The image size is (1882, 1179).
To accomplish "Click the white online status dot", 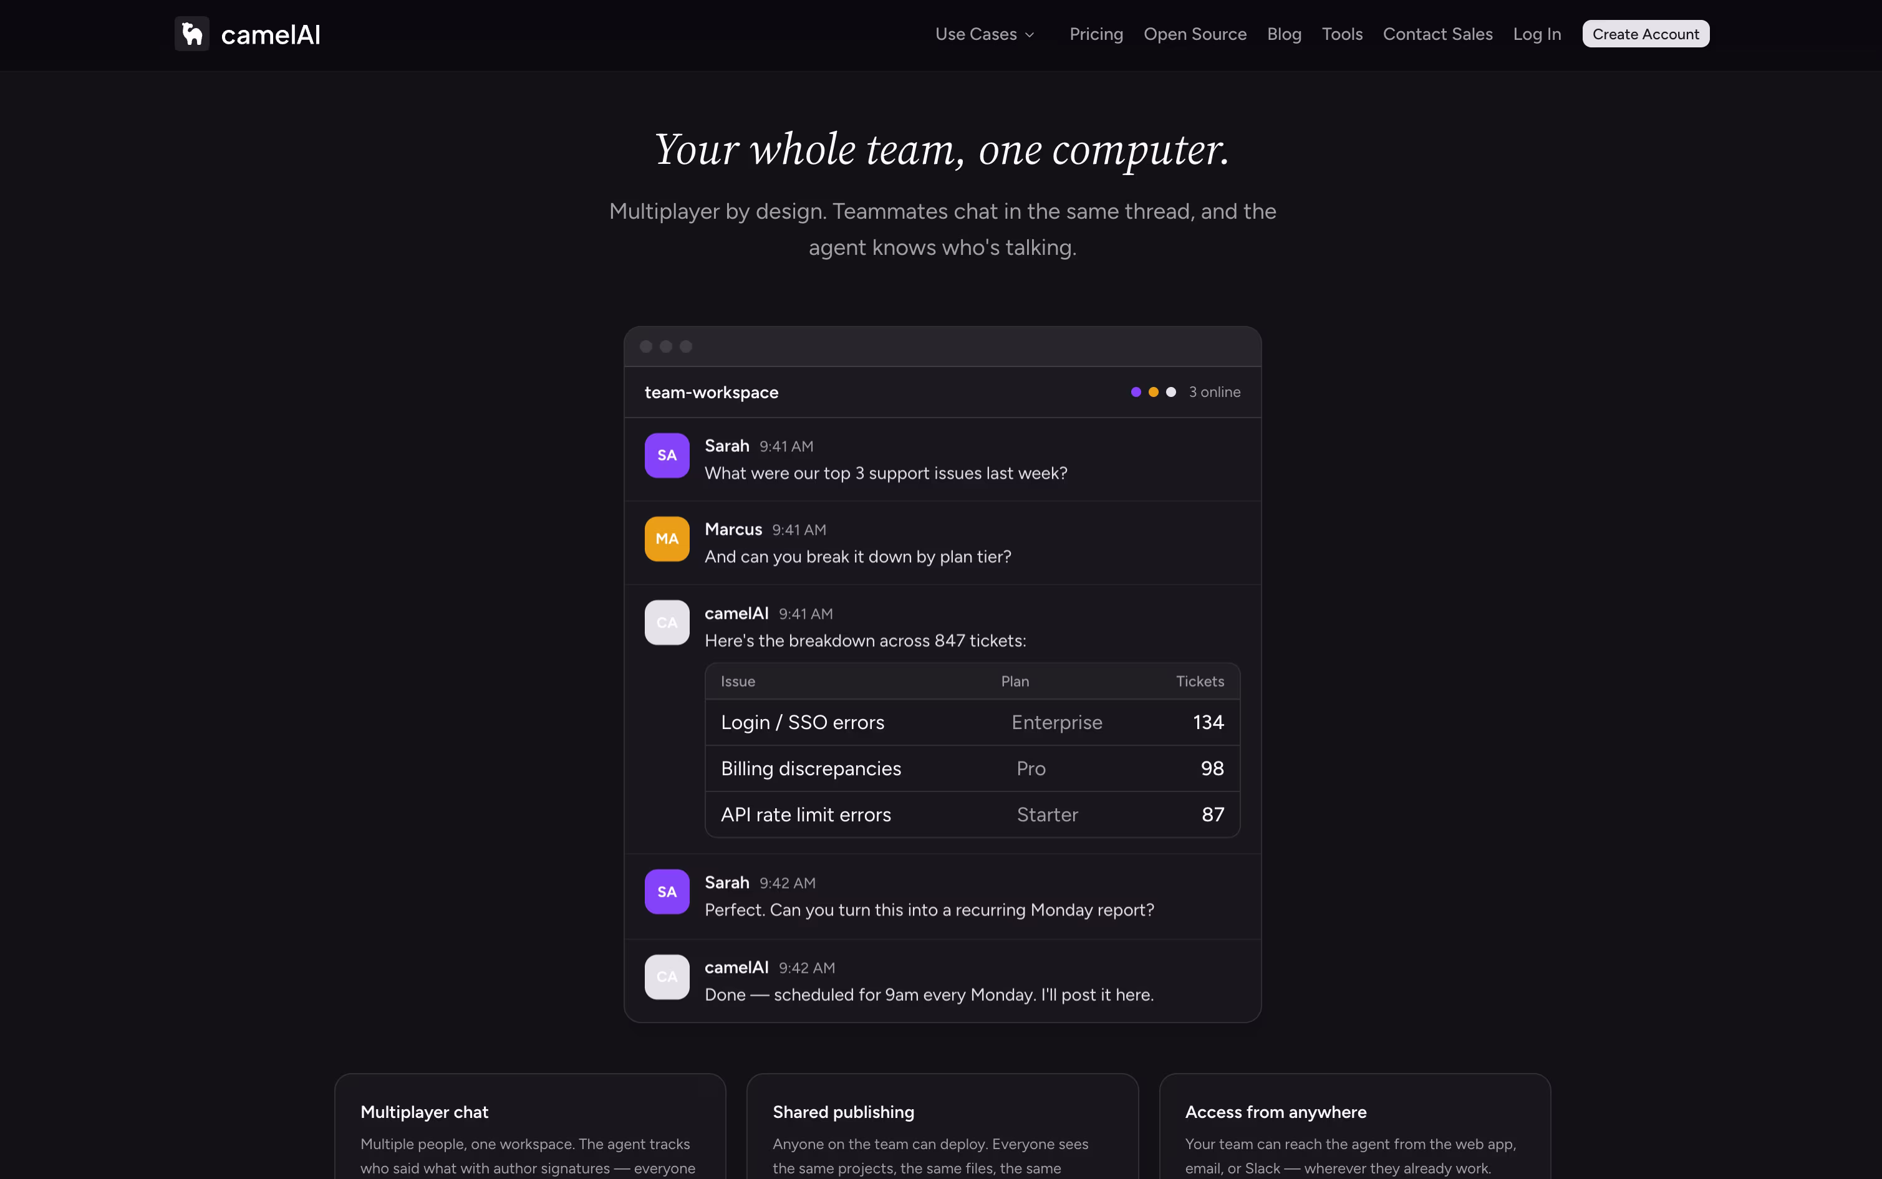I will [1170, 392].
